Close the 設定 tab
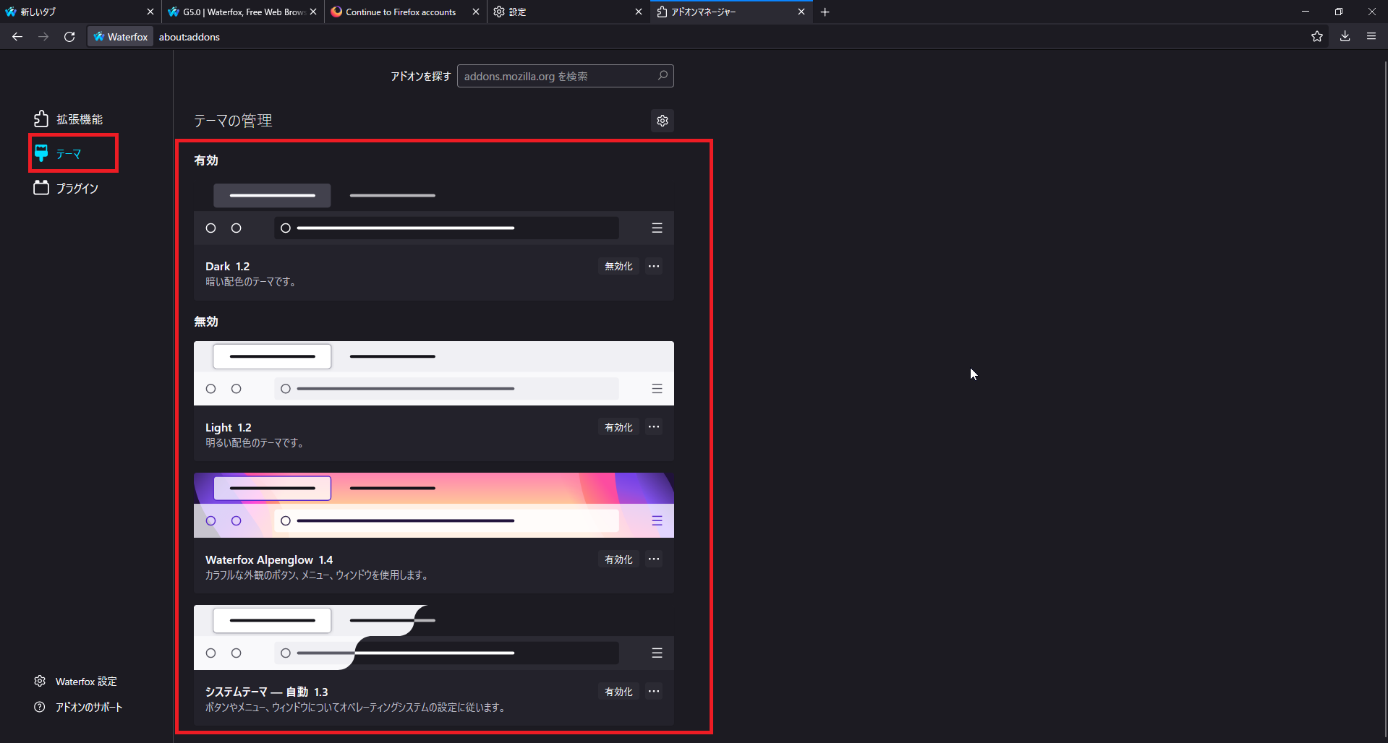1388x743 pixels. (639, 12)
